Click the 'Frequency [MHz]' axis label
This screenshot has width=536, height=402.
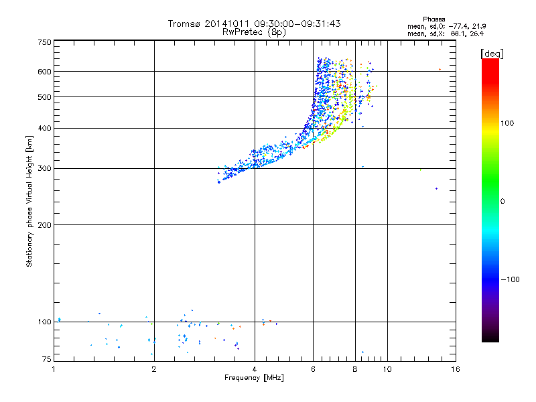[254, 378]
